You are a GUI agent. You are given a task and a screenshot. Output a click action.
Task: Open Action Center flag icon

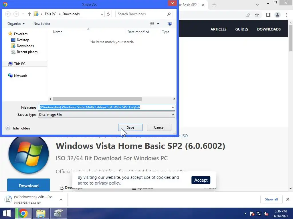click(x=252, y=214)
